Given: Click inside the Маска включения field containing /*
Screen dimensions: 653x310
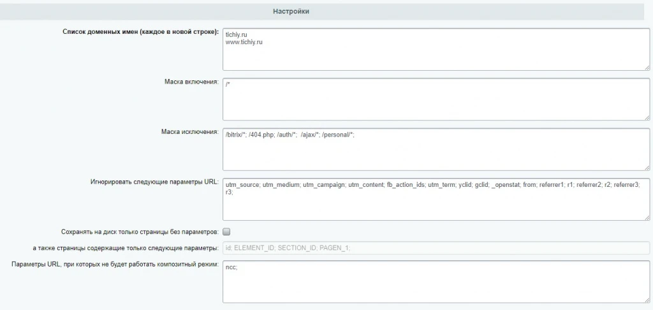Looking at the screenshot, I should point(436,99).
